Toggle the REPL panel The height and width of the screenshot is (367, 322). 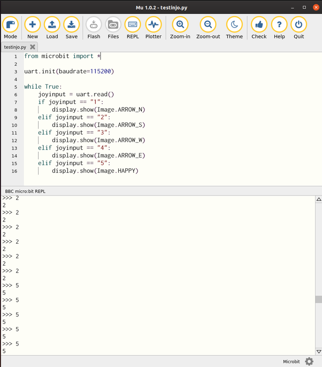(133, 28)
